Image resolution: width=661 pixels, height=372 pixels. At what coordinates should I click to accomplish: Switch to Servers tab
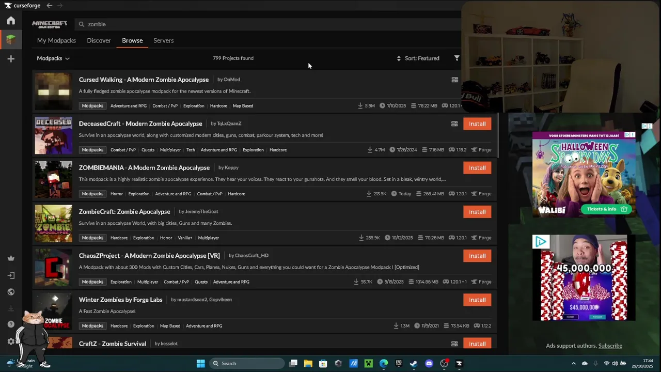coord(163,40)
